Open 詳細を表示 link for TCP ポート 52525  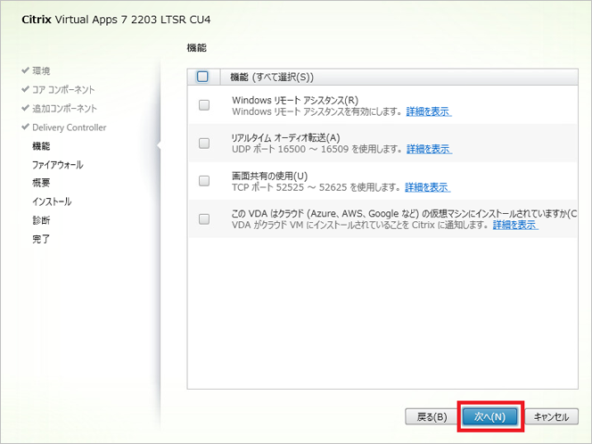click(x=428, y=187)
